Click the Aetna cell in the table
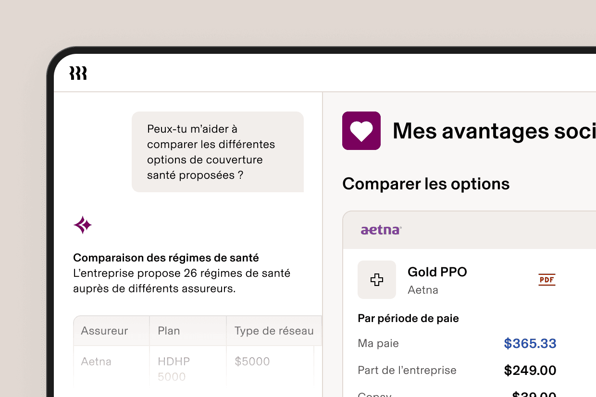 tap(96, 361)
